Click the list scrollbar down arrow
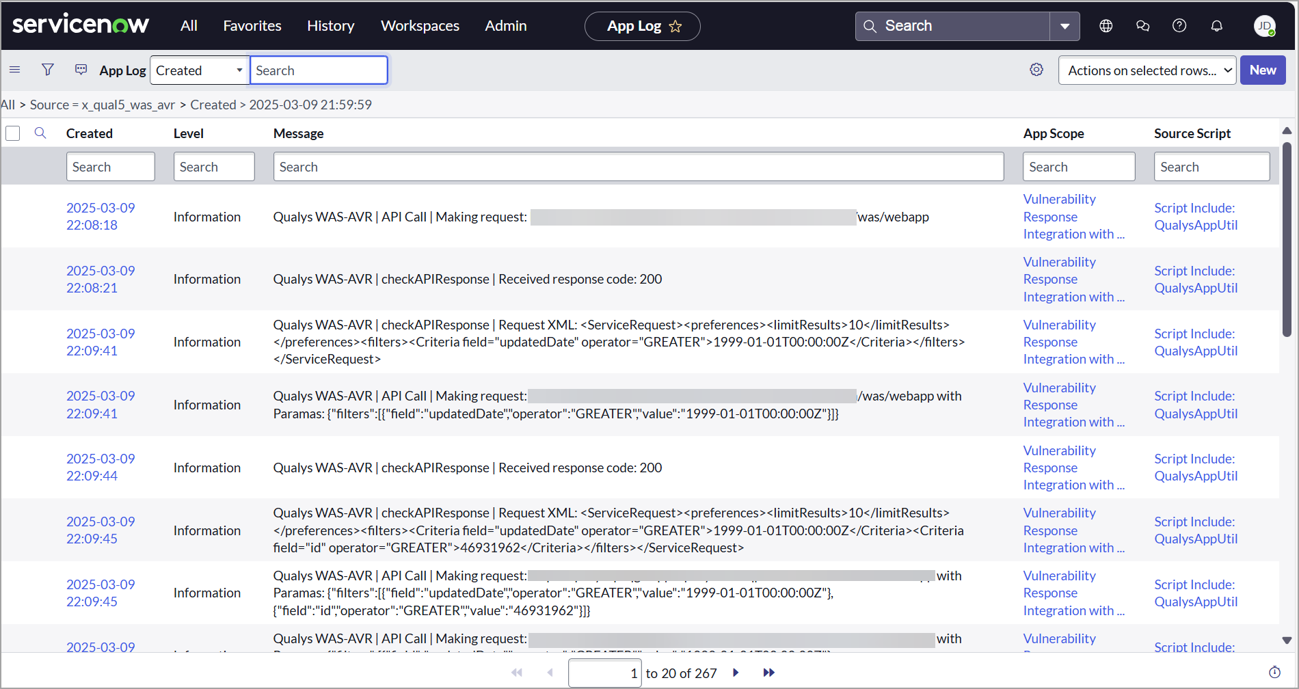The image size is (1299, 689). click(1287, 640)
